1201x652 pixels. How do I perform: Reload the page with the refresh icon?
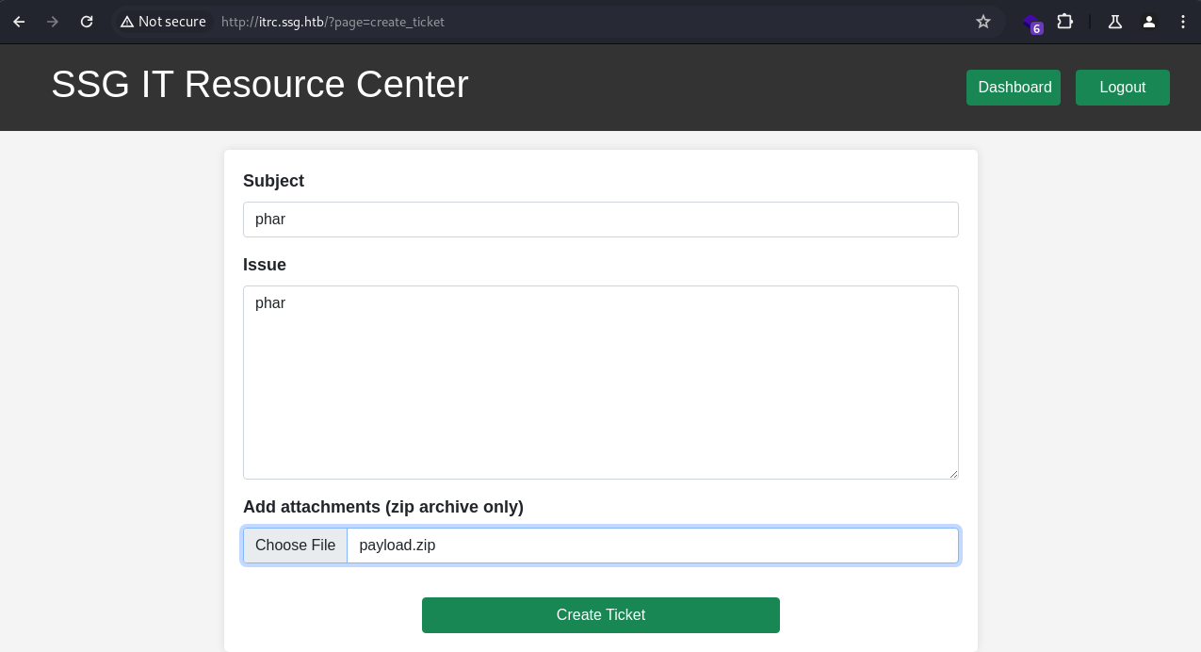(x=87, y=22)
